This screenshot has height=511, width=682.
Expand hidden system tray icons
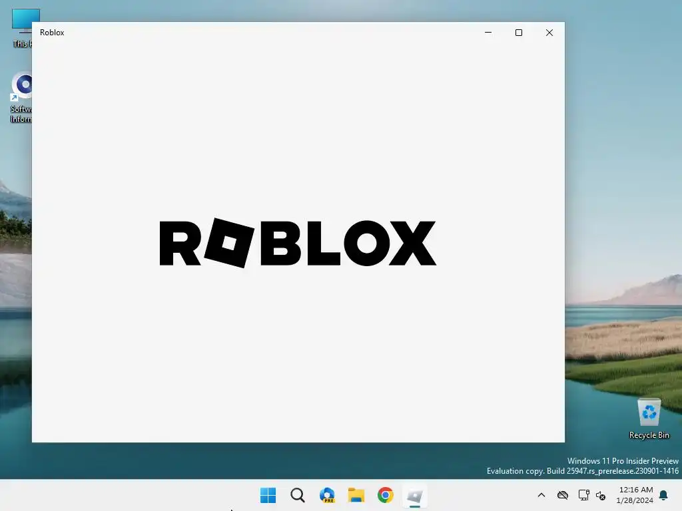[541, 495]
